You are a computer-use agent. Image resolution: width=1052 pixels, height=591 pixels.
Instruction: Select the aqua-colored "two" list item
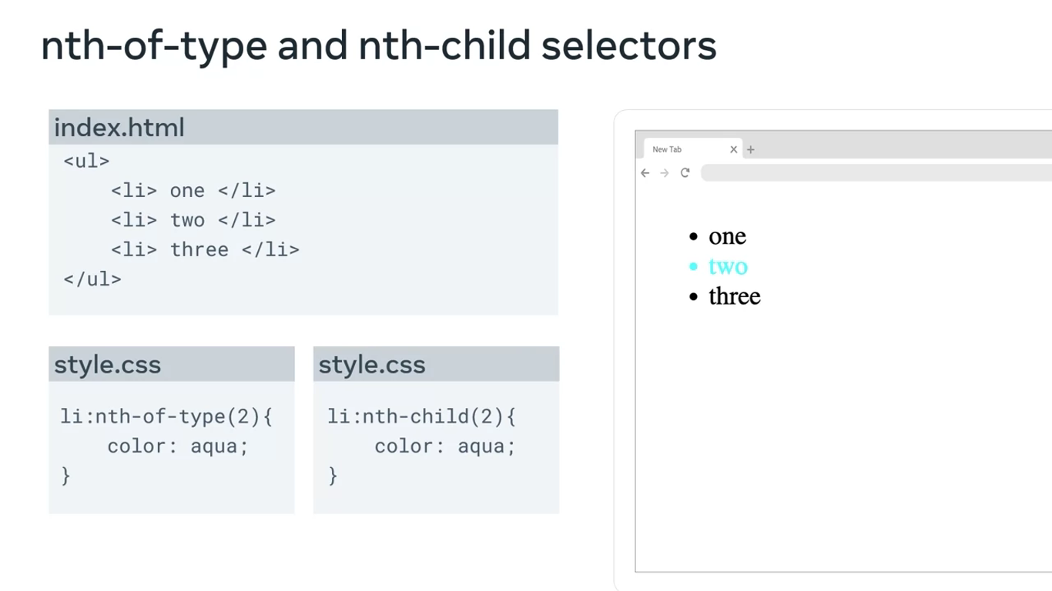tap(728, 266)
